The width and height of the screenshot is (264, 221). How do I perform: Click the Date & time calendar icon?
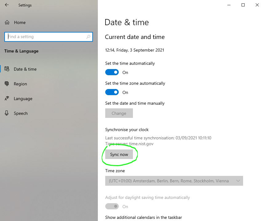click(x=7, y=69)
